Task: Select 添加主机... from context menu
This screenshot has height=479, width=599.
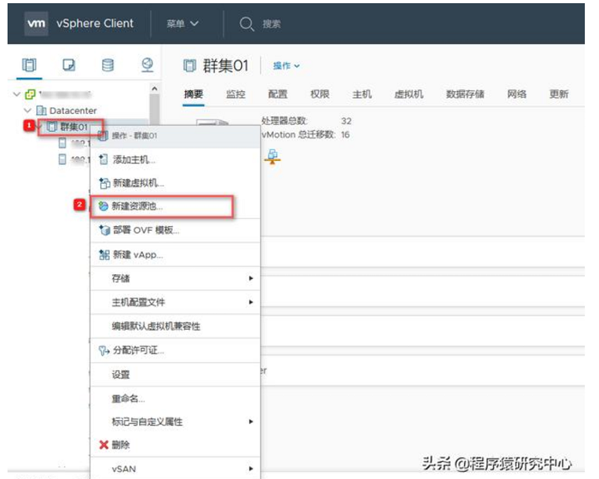Action: pyautogui.click(x=175, y=159)
